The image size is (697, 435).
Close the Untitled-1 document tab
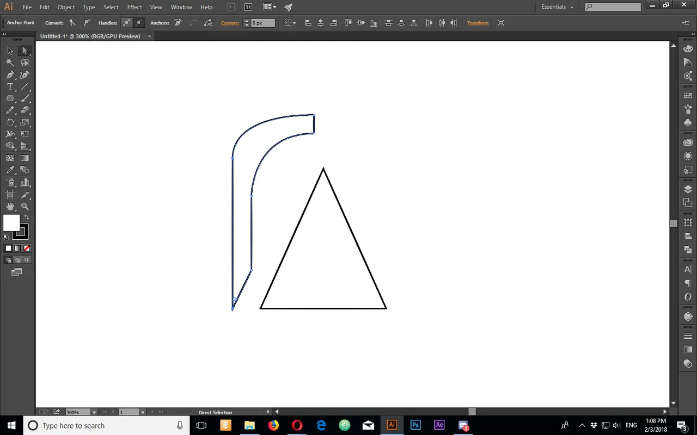point(149,36)
